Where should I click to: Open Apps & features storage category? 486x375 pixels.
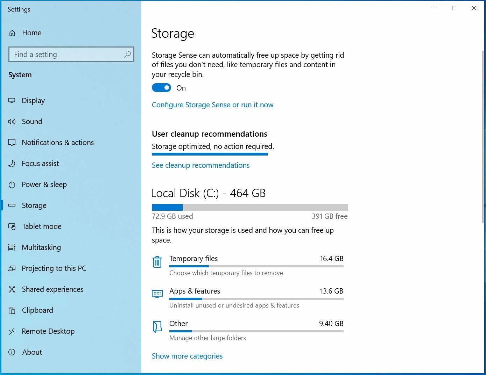tap(248, 298)
